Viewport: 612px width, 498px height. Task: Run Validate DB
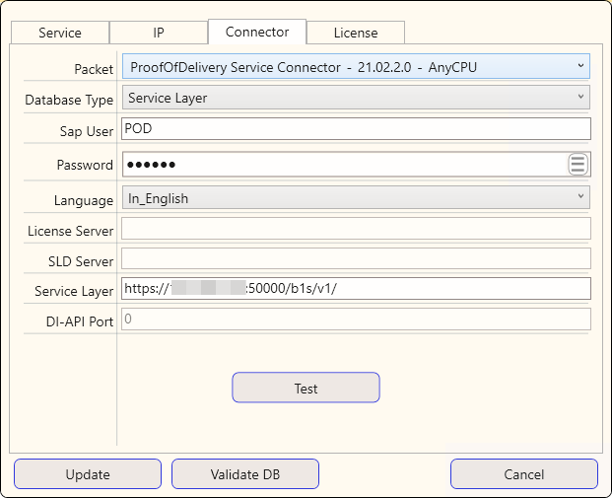point(245,474)
